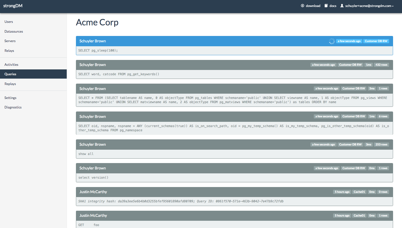
Task: Open the download link
Action: (311, 6)
